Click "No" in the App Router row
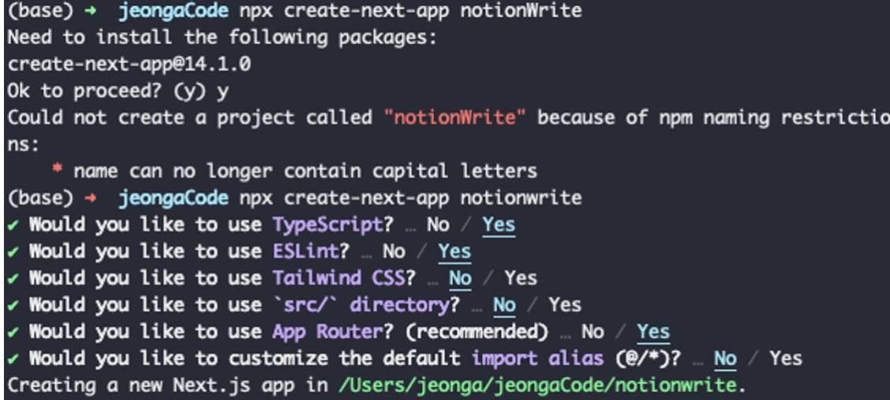 click(x=592, y=331)
